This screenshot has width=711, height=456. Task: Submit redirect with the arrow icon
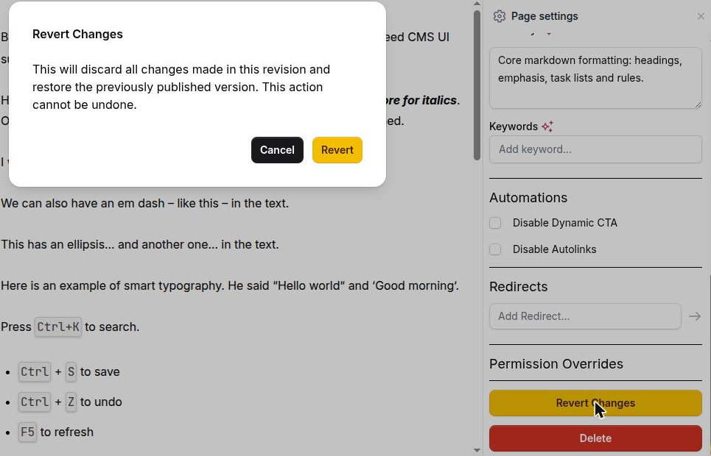point(695,316)
